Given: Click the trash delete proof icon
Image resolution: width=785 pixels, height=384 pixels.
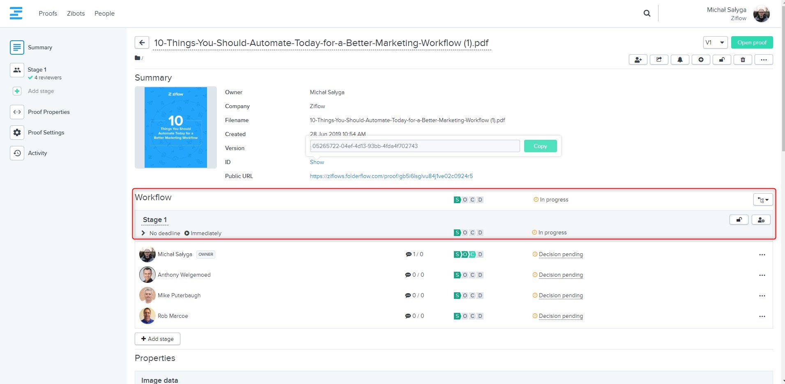Looking at the screenshot, I should [x=743, y=60].
